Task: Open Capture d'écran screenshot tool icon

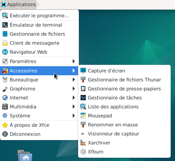Action: click(x=83, y=71)
